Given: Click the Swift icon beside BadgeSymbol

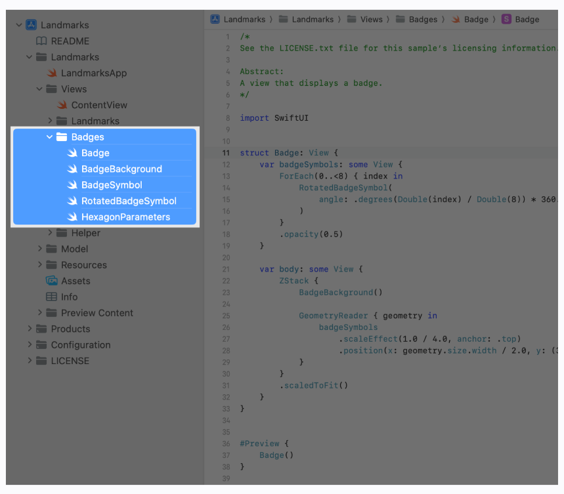Looking at the screenshot, I should [72, 185].
